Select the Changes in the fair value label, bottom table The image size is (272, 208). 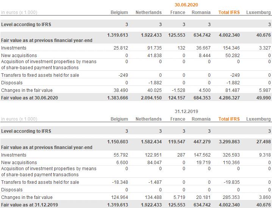click(x=27, y=197)
